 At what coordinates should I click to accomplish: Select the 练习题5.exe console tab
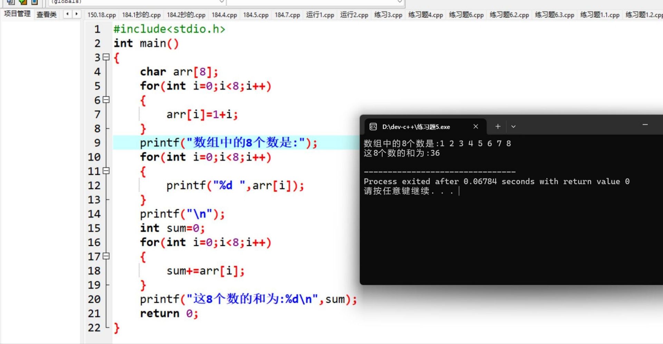coord(425,127)
